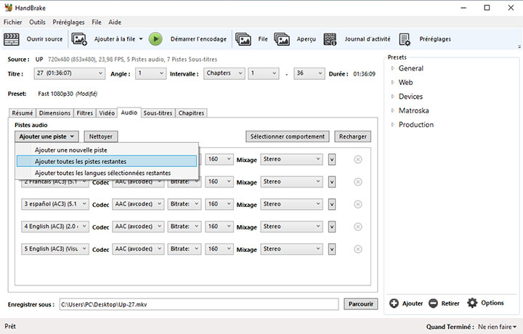523x334 pixels.
Task: Open the Angle dropdown
Action: [x=150, y=73]
